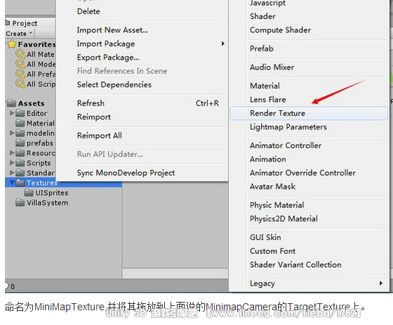Viewport: 393px width, 325px height.
Task: Select the Scripts tree item label
Action: coord(39,163)
